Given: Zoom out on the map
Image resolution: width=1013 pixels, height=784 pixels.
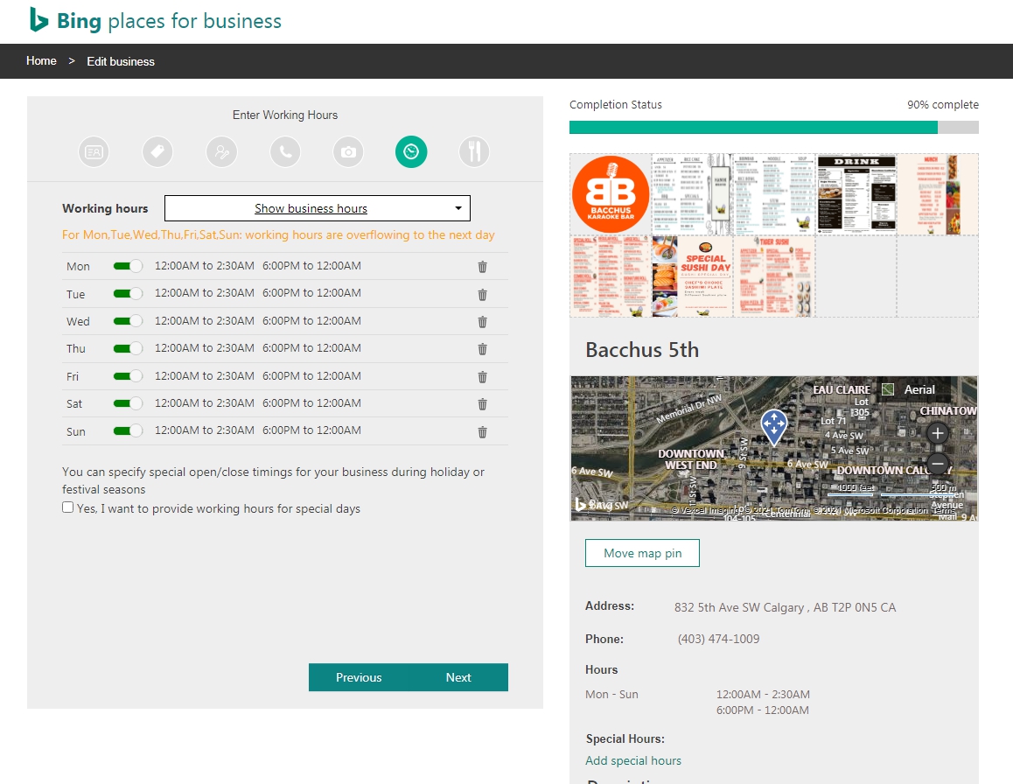Looking at the screenshot, I should (938, 464).
